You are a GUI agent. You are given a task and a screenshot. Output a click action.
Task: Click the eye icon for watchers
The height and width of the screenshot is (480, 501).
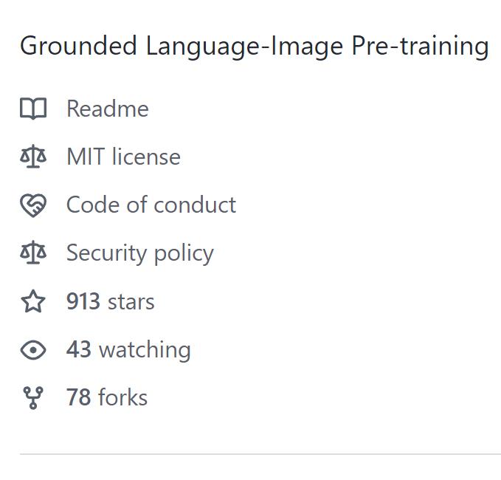[33, 350]
